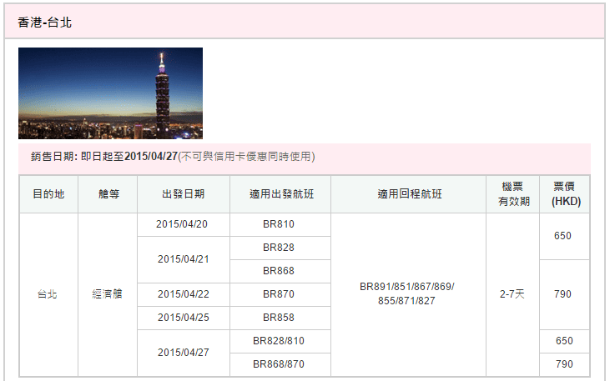The image size is (610, 381).
Task: Click the 香港-台北 section heading
Action: [x=45, y=23]
